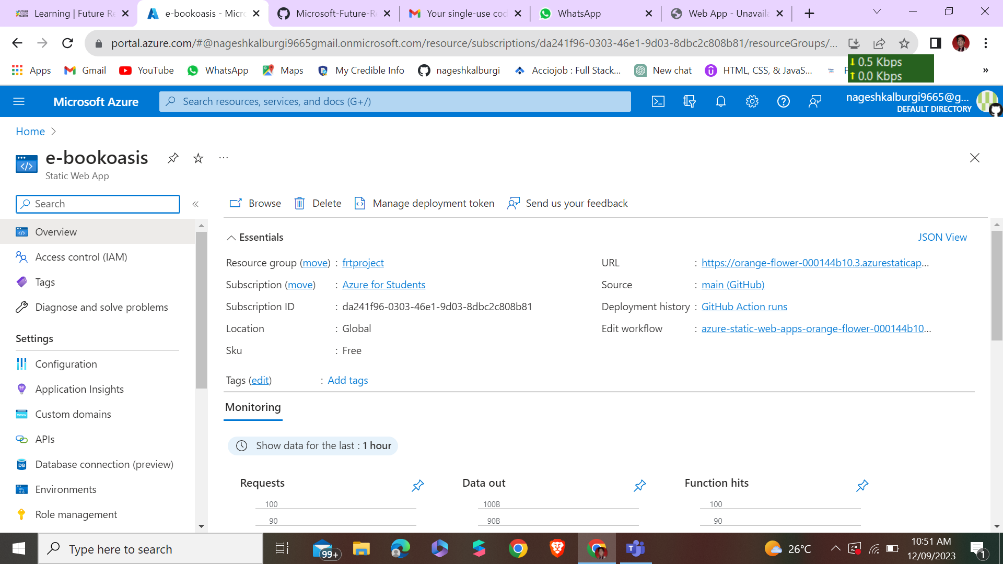Click the Browse button

pos(255,203)
